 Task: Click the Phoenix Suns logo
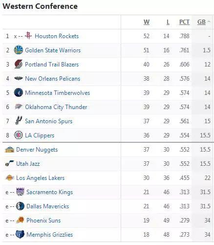[x=20, y=220]
